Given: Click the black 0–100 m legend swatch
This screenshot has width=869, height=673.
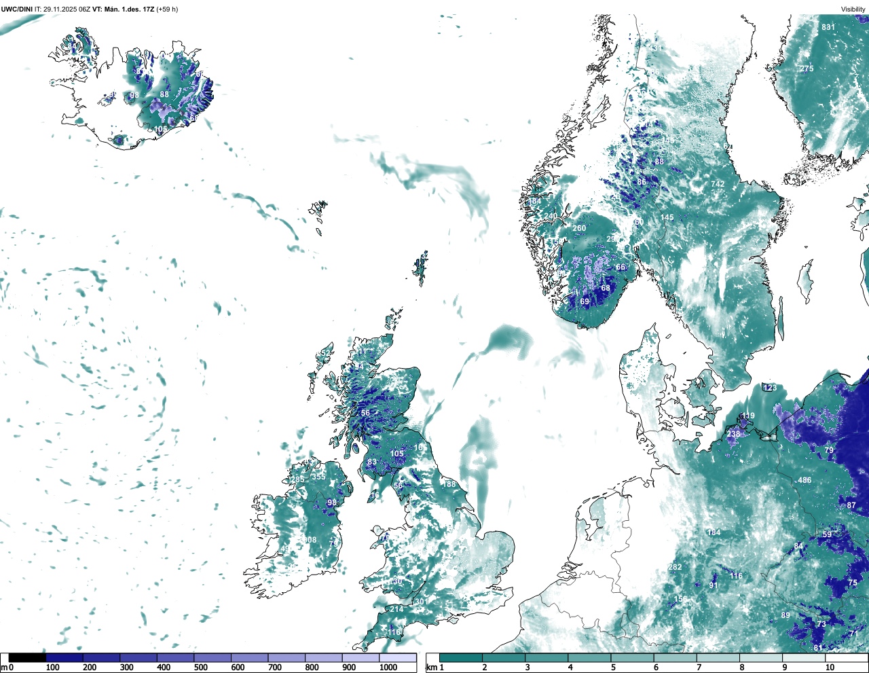Looking at the screenshot, I should (27, 657).
